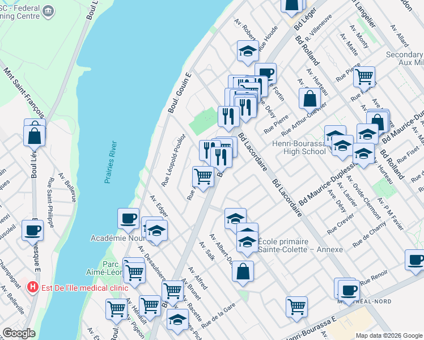Image resolution: width=424 pixels, height=340 pixels.
Task: Select the shopping bag marker near Bd Maurice-Duplessis
Action: coord(379,121)
